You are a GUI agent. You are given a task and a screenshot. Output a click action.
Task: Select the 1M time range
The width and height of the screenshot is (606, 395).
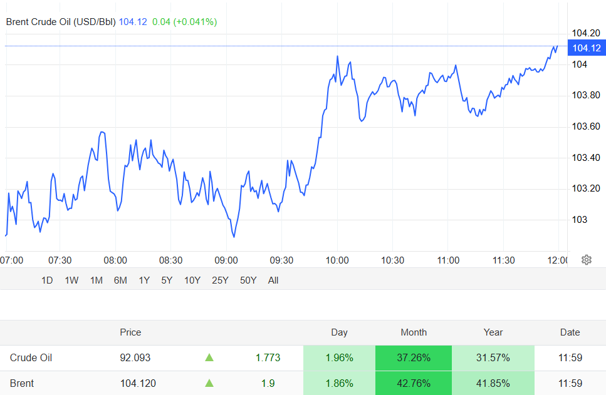96,280
